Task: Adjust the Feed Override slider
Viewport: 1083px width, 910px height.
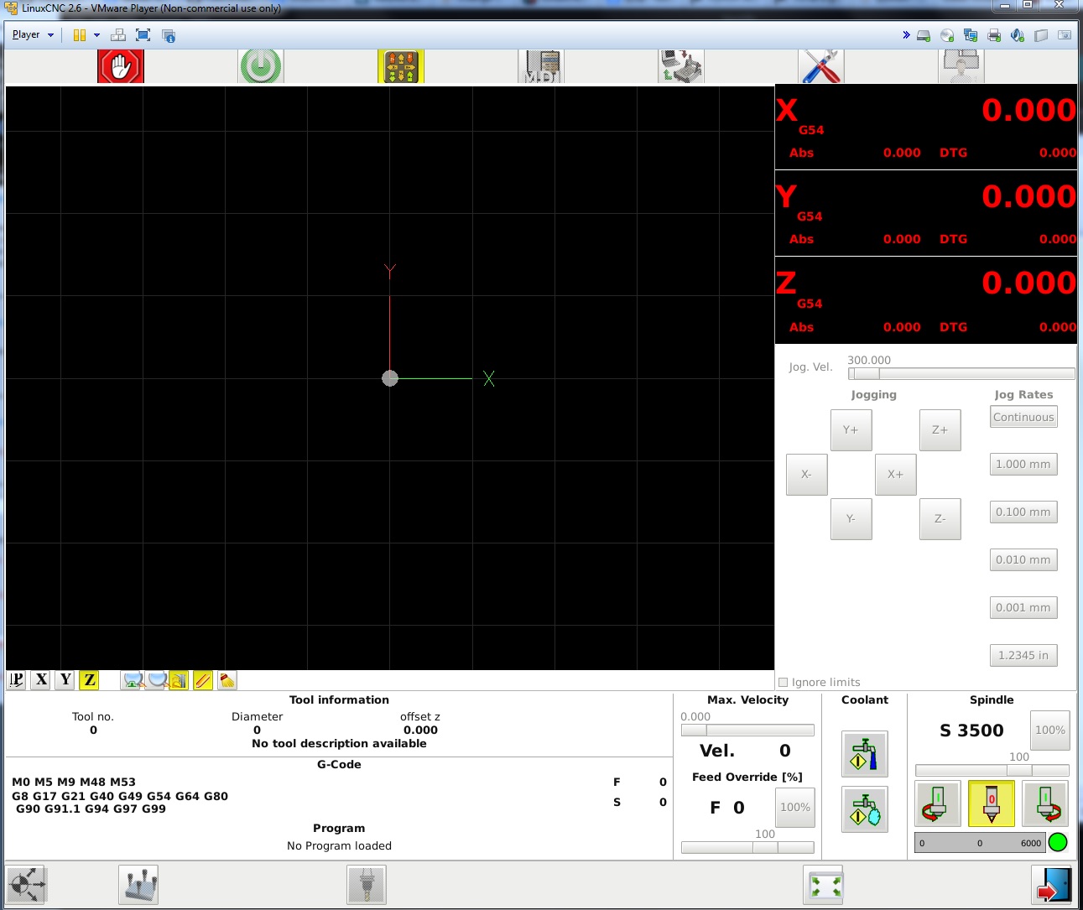Action: click(747, 848)
